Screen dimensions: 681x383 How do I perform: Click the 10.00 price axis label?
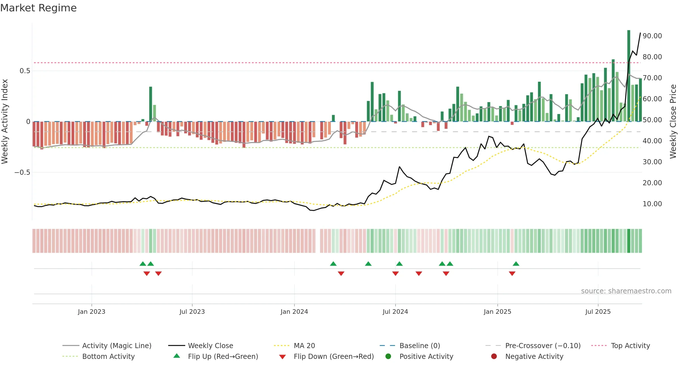pos(652,204)
